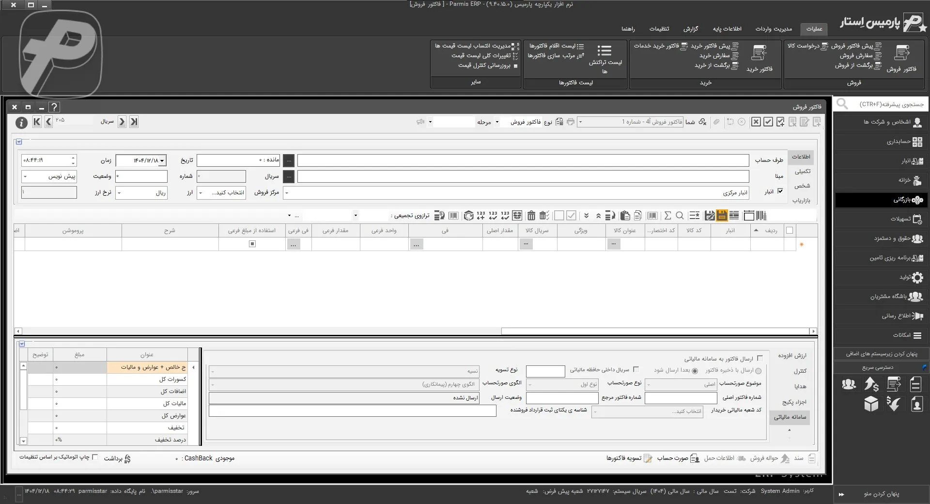Open the Base Information (اطلاعات پایه) tab
Screen dimensions: 930x504
point(727,29)
